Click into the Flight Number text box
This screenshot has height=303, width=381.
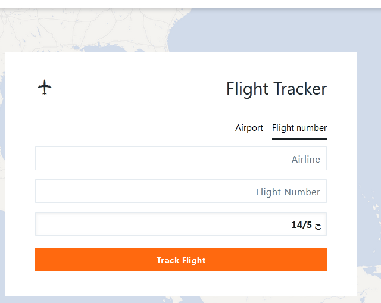point(180,192)
